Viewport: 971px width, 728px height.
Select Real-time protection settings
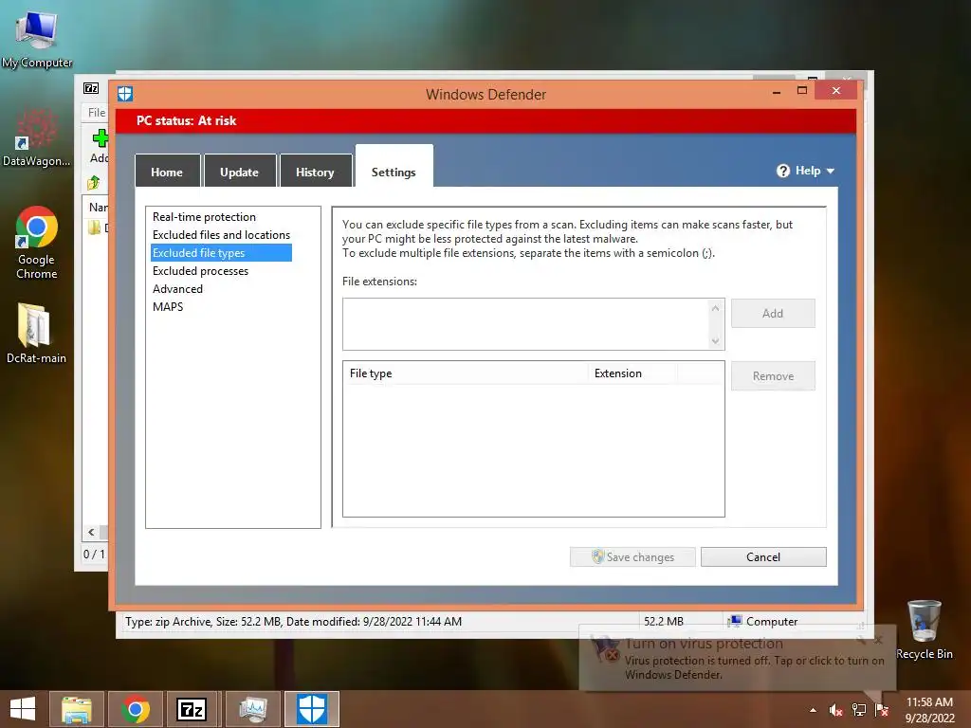click(205, 217)
